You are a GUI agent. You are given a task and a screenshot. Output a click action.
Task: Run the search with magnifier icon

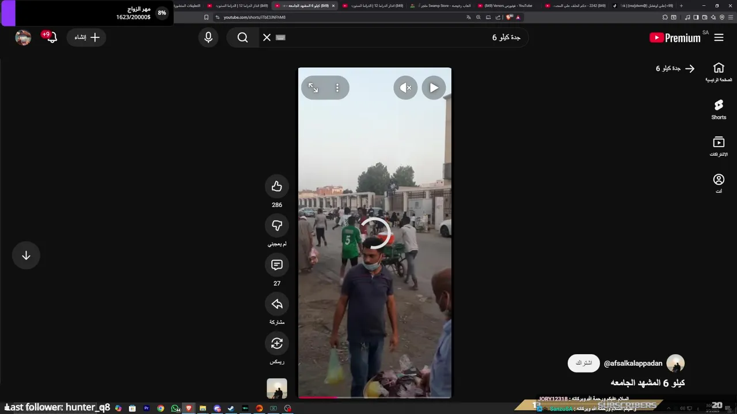[x=242, y=37]
